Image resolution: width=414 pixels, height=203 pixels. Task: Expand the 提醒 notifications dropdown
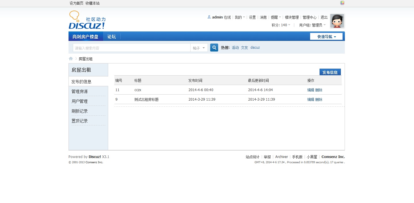pos(276,17)
